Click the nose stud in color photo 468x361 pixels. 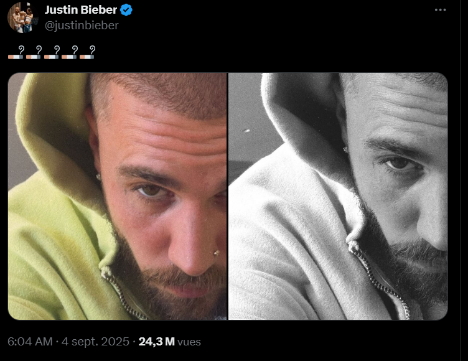point(216,253)
